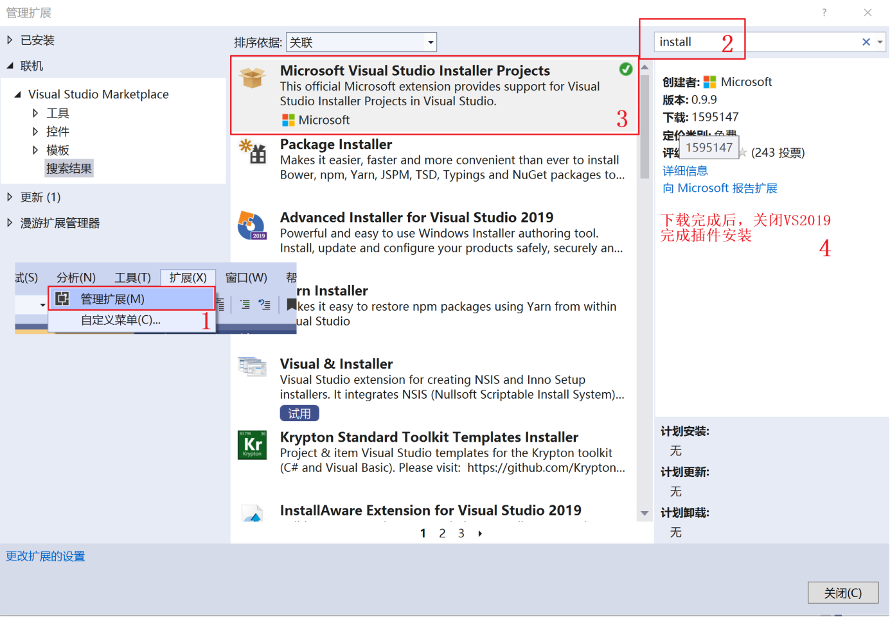Click the results list scrollbar thumb

click(645, 126)
